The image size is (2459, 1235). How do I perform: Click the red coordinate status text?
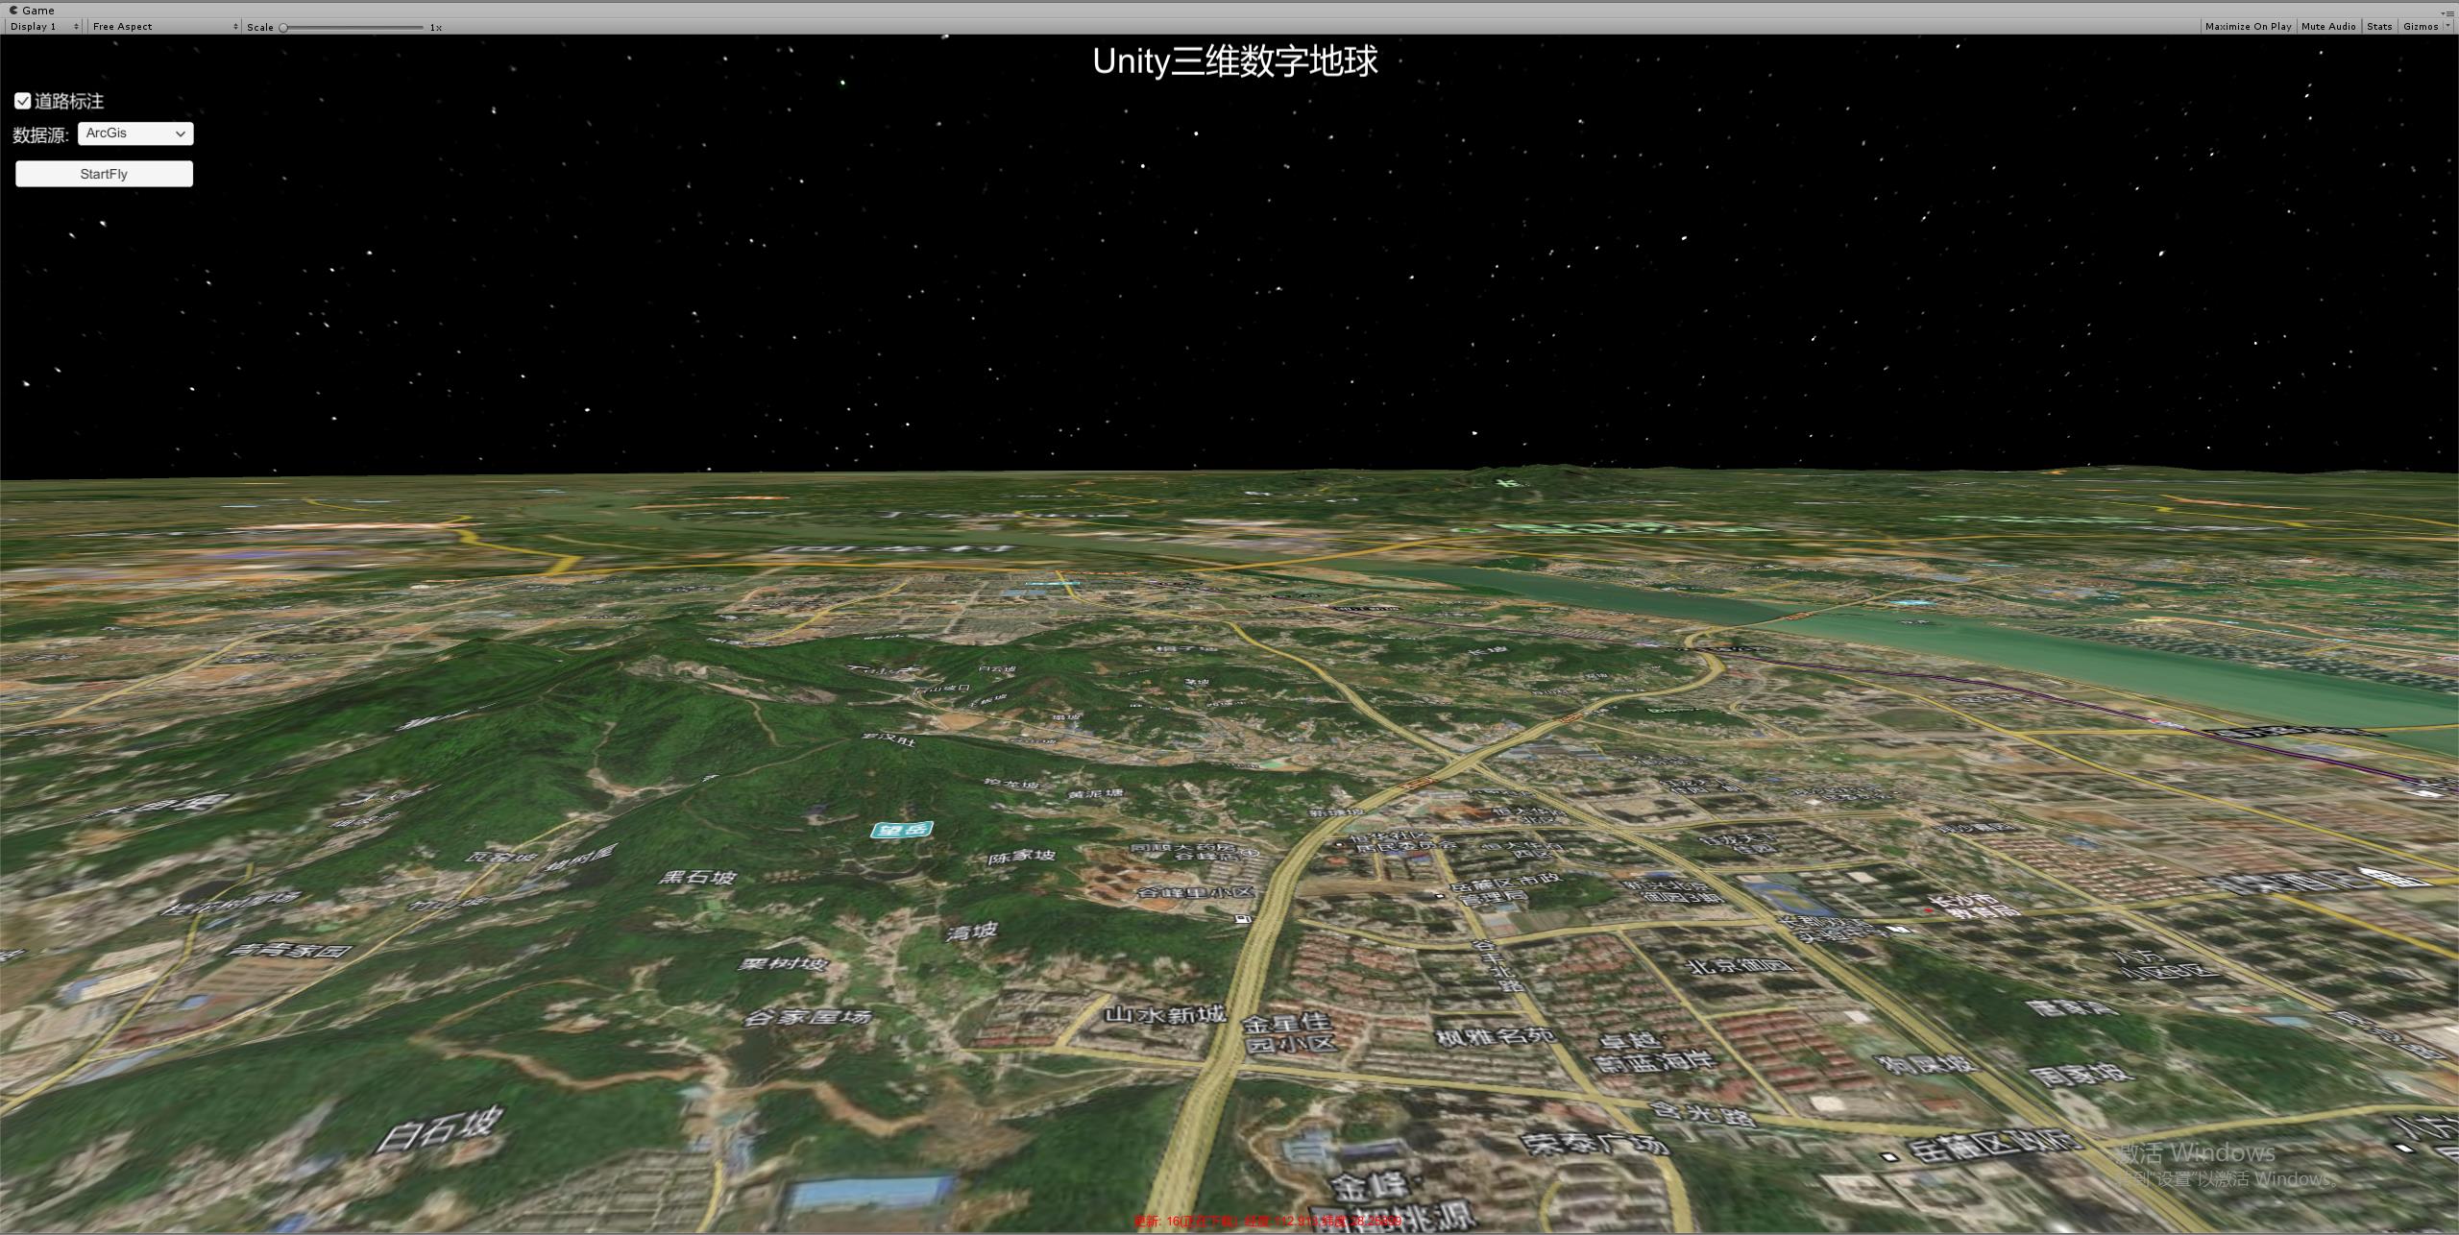tap(1267, 1221)
